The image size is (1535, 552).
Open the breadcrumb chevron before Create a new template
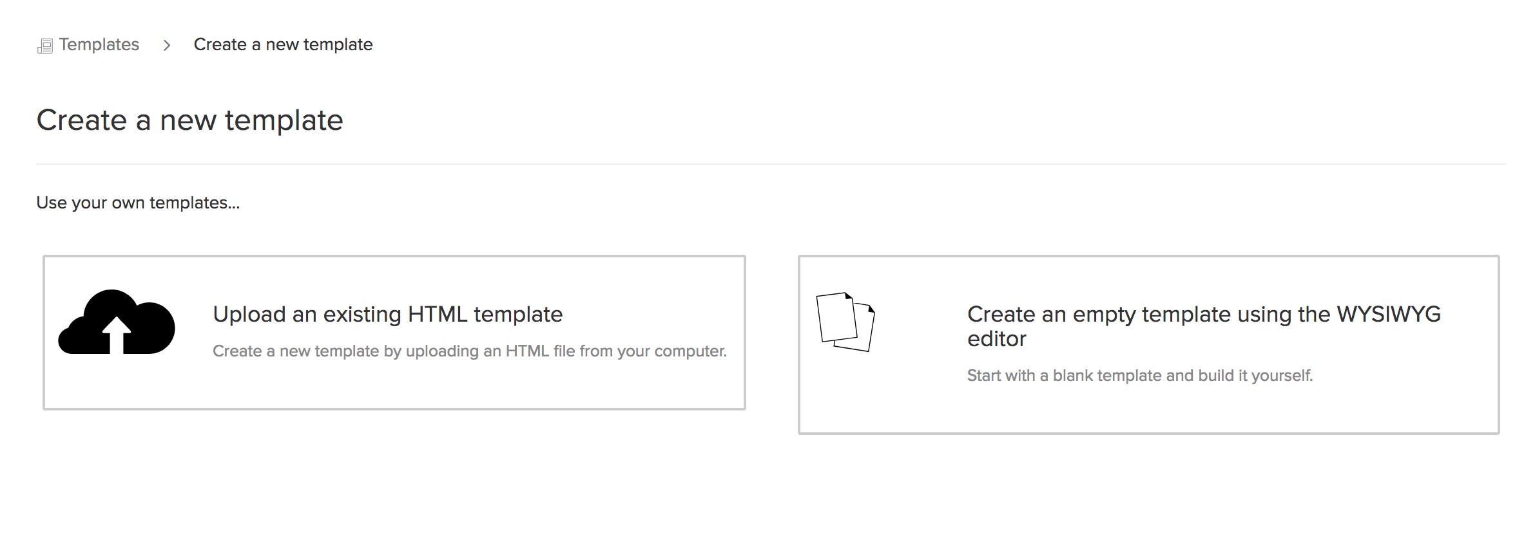pos(167,45)
